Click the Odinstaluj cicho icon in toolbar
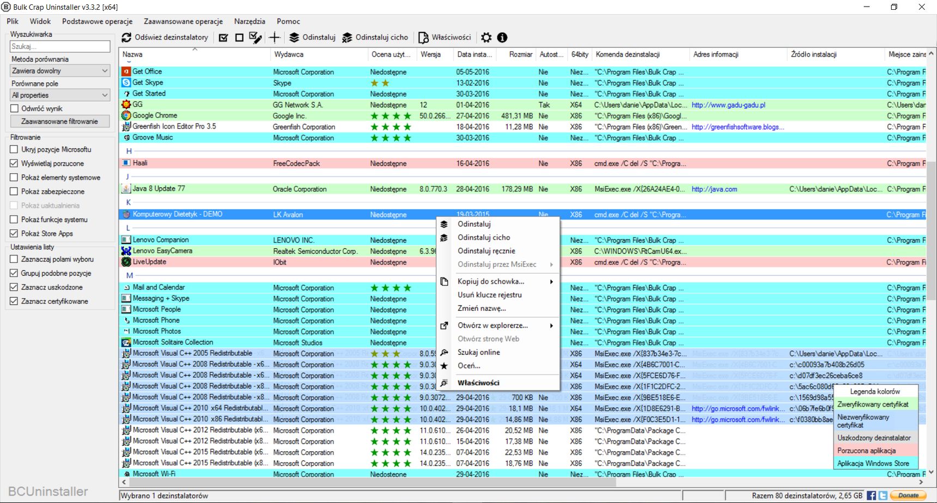937x503 pixels. tap(347, 38)
